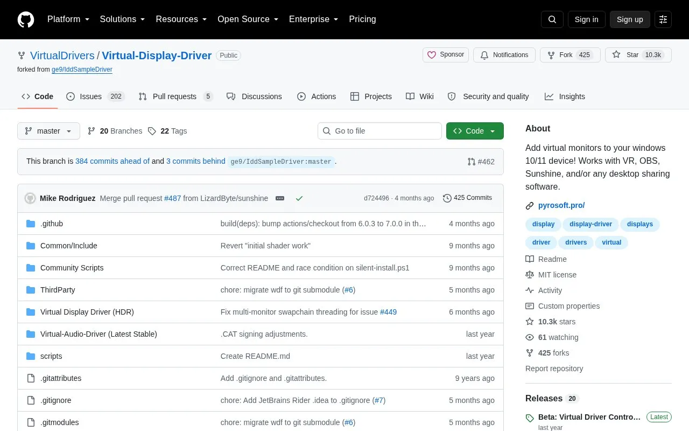689x431 pixels.
Task: Click the Notifications bell button
Action: coord(504,55)
